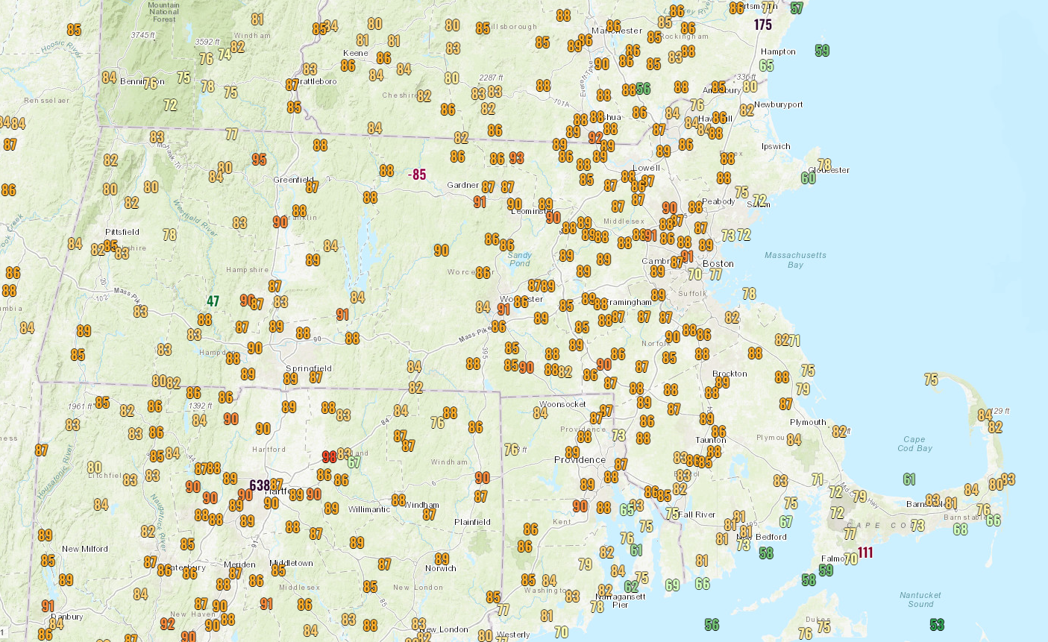Click the 61 marker in Cape Cod Bay

click(909, 479)
